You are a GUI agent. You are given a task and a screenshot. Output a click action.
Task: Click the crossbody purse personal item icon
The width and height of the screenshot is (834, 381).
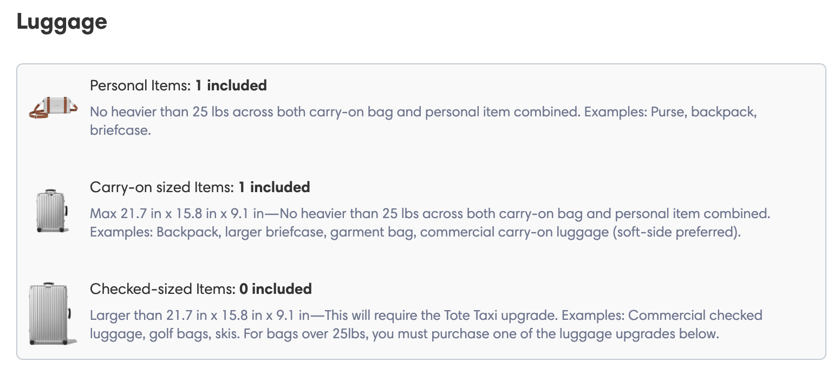53,107
